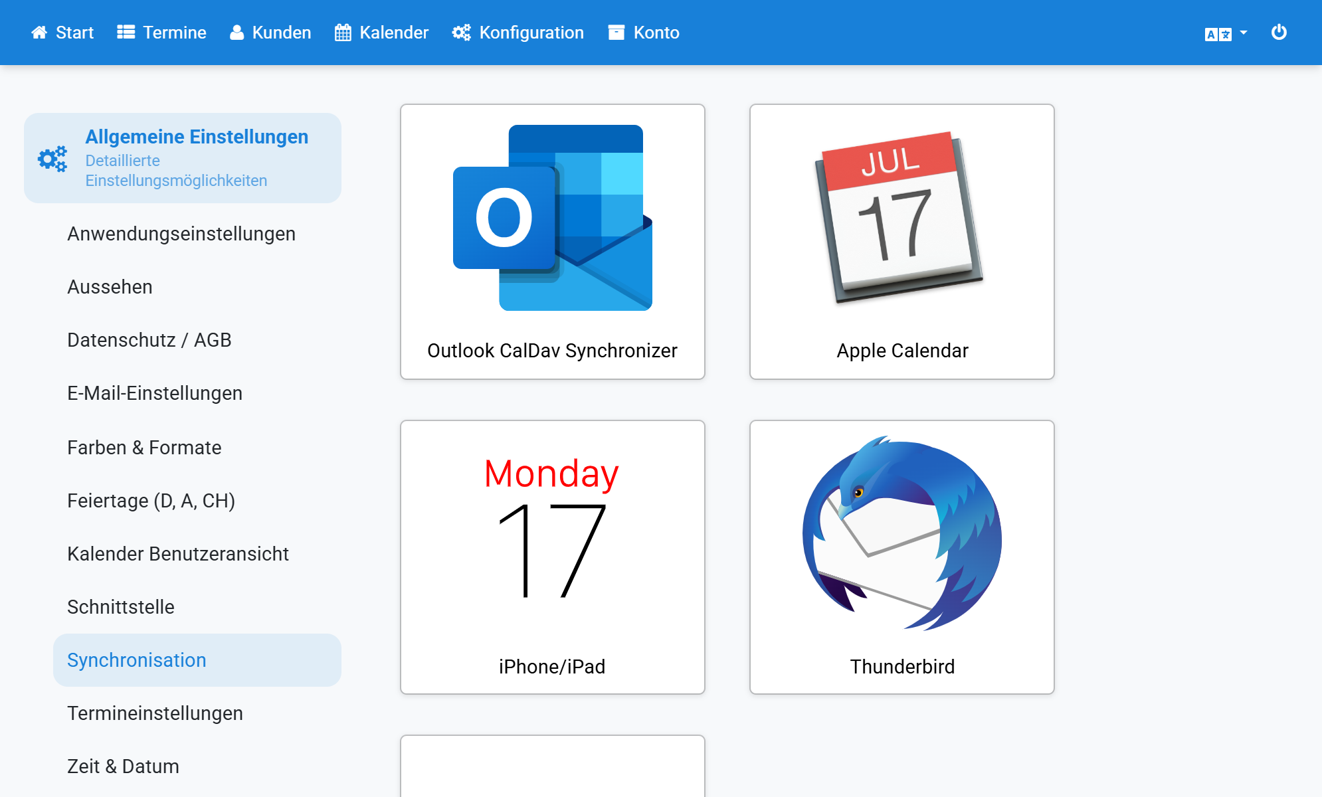Open the Start menu item
The width and height of the screenshot is (1322, 797).
coord(62,33)
